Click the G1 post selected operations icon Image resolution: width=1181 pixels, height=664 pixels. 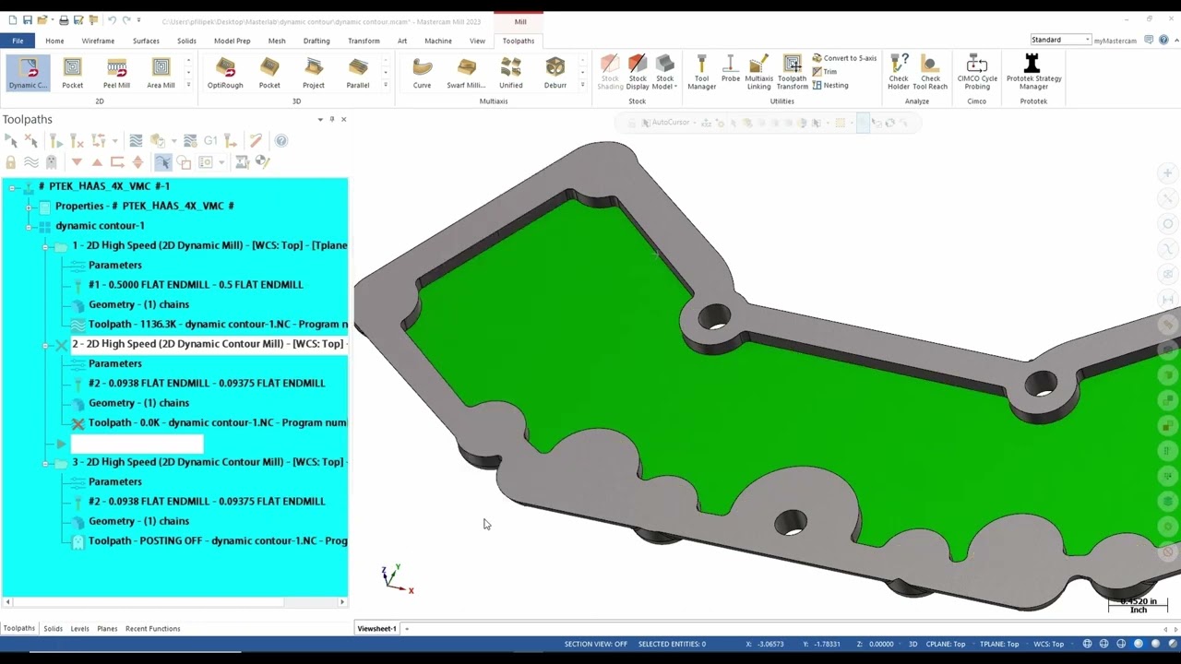coord(210,141)
